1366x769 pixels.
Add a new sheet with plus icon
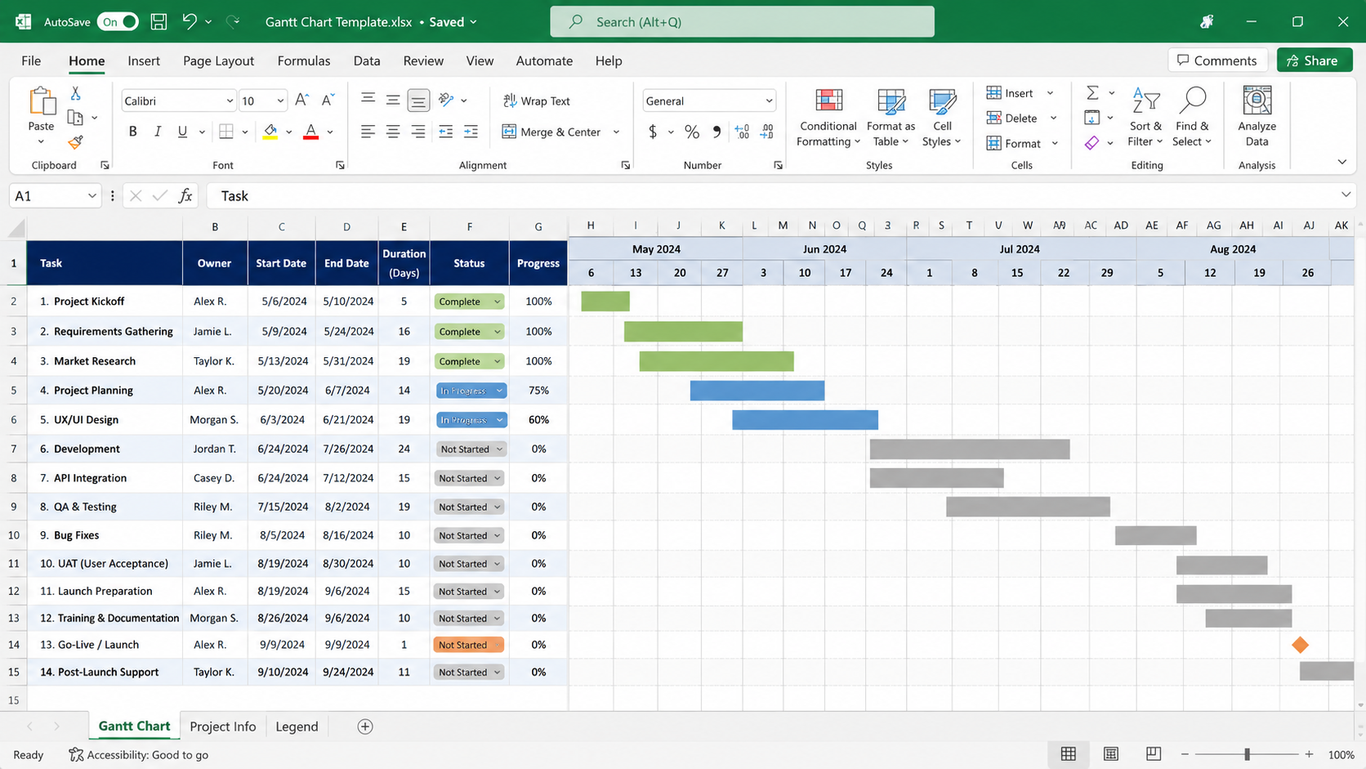pos(365,727)
